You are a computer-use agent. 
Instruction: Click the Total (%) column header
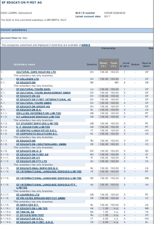(x=114, y=64)
